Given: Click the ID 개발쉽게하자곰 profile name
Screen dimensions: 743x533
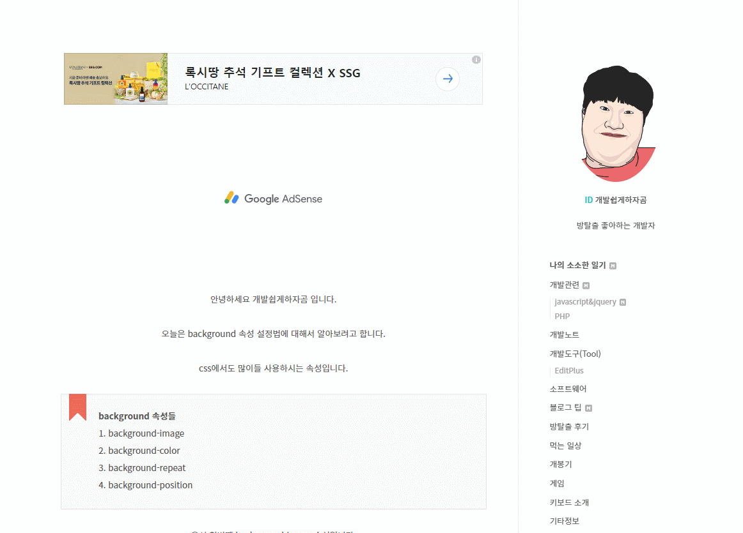Looking at the screenshot, I should pyautogui.click(x=616, y=200).
